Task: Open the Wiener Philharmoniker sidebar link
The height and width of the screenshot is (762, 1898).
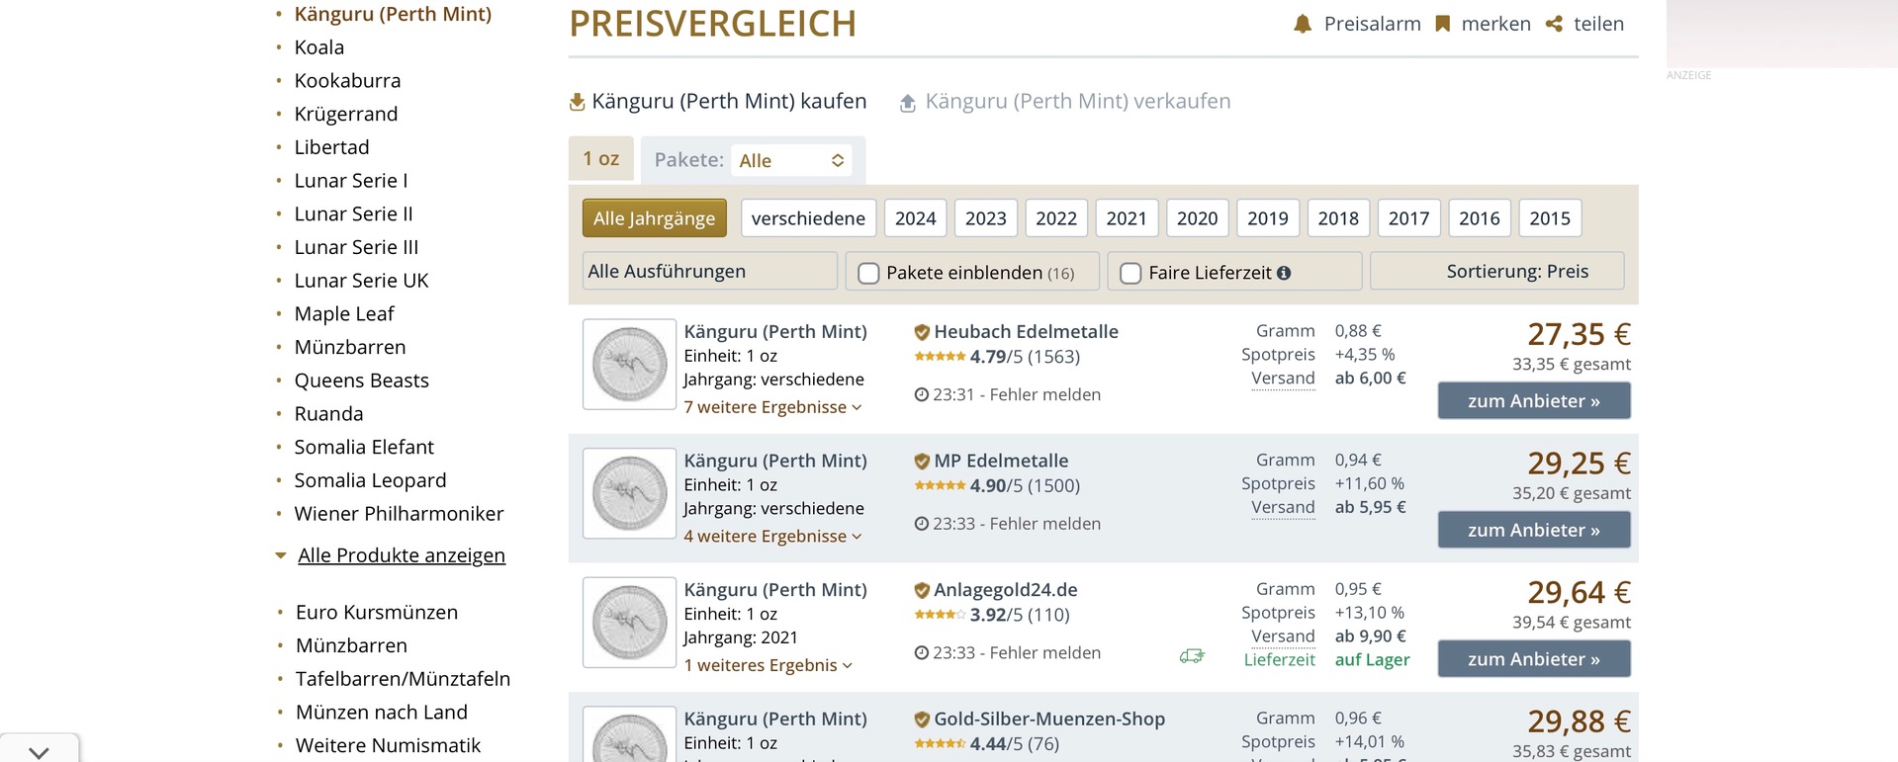Action: click(399, 514)
